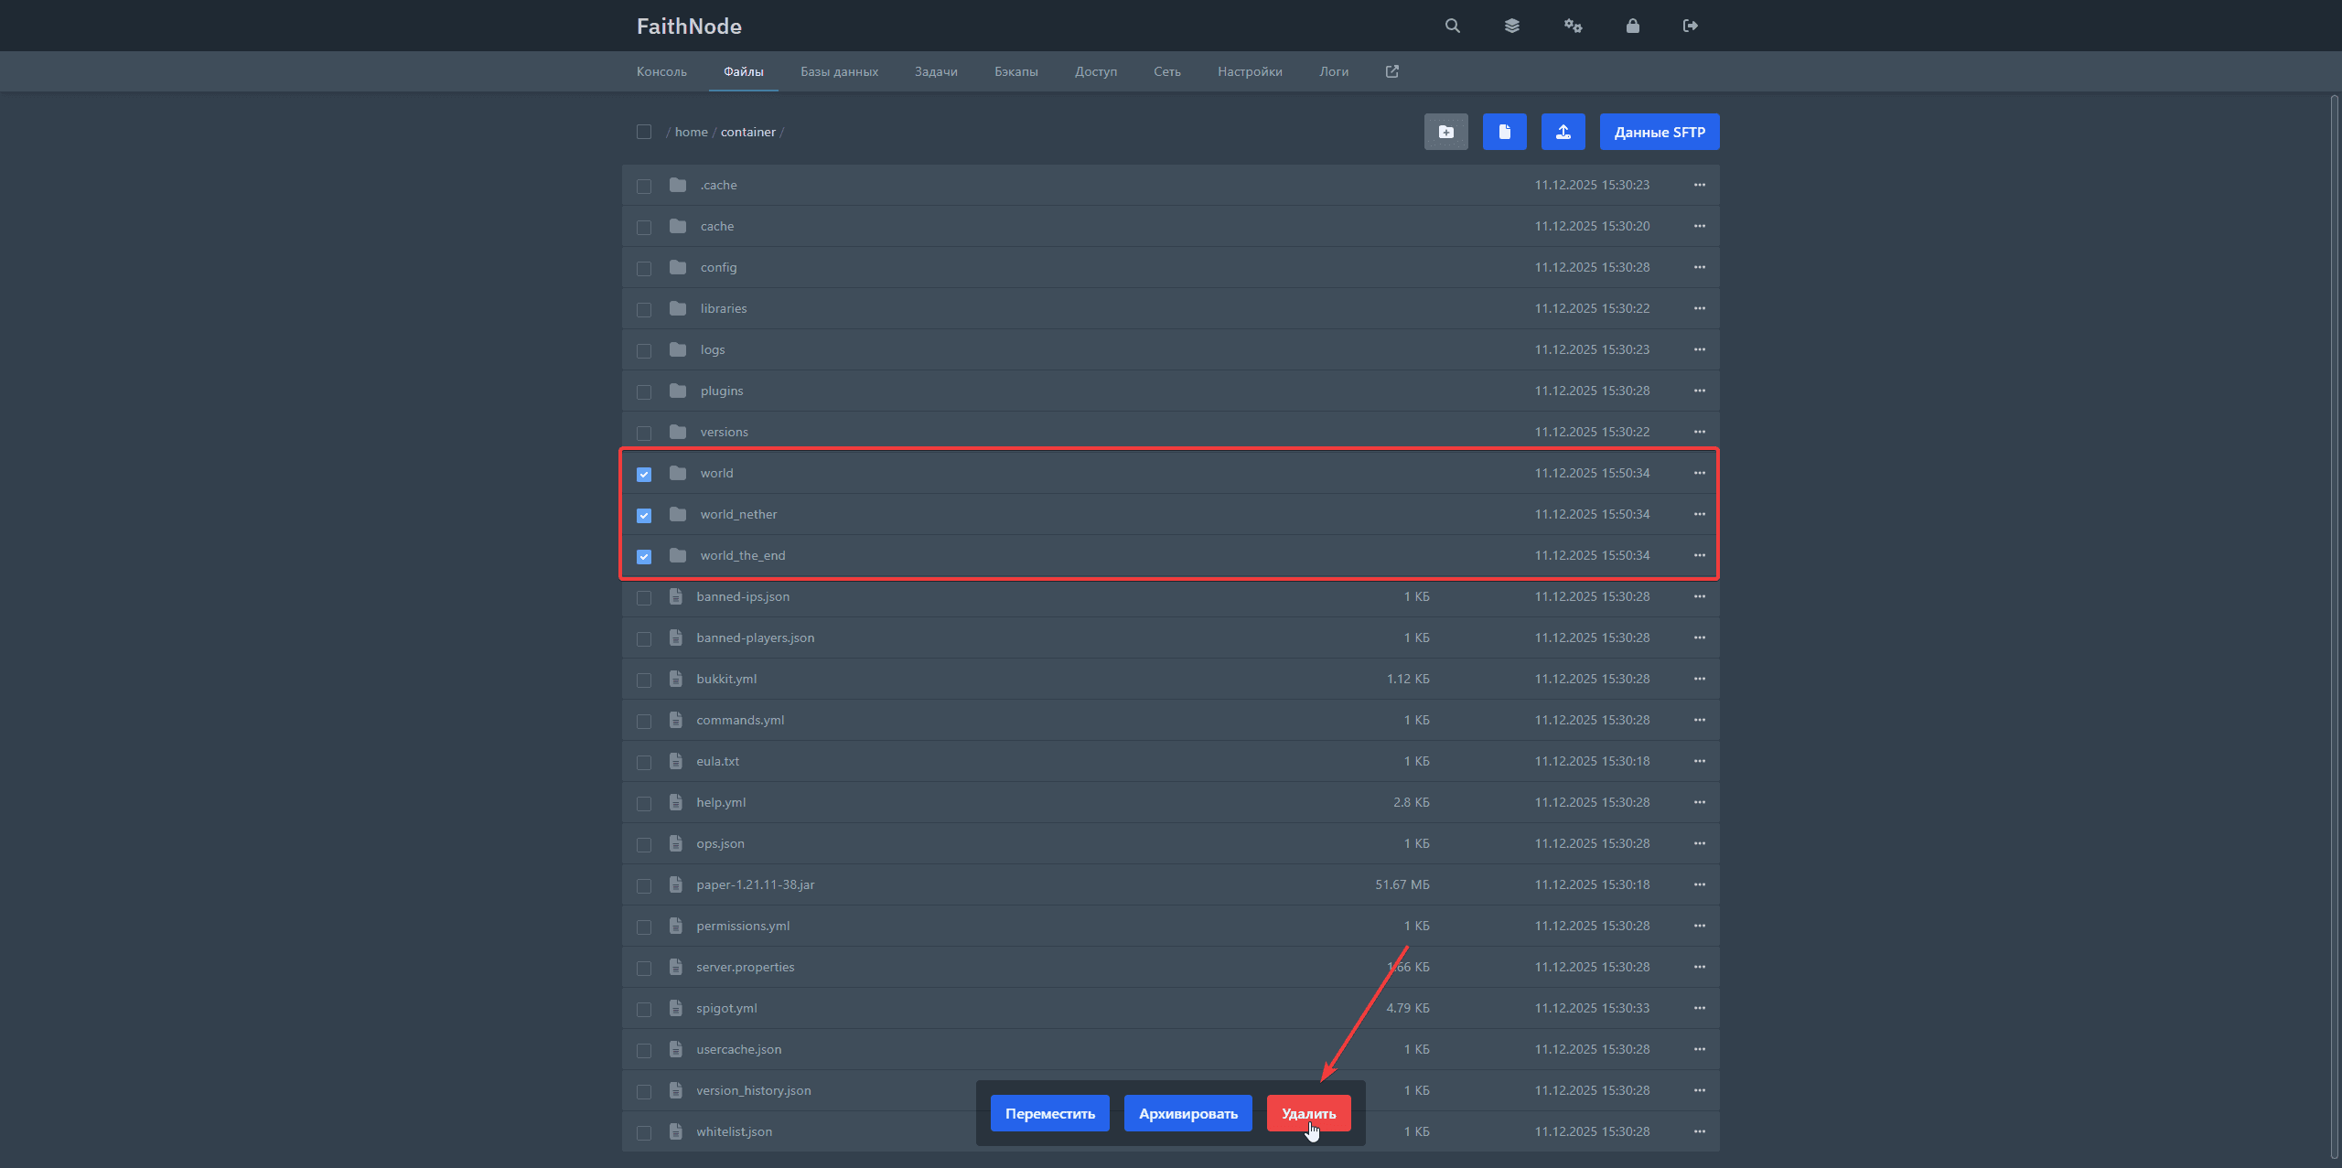Switch to the Консоль tab
Viewport: 2342px width, 1168px height.
[x=661, y=71]
